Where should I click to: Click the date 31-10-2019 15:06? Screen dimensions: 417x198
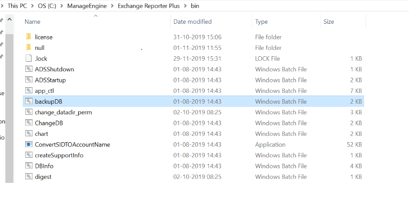pos(198,37)
